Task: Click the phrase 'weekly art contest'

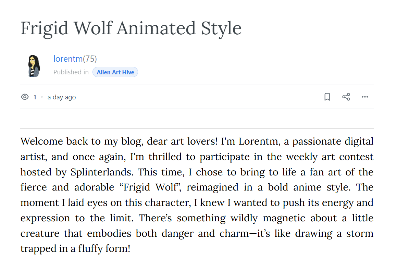Action: pyautogui.click(x=330, y=157)
